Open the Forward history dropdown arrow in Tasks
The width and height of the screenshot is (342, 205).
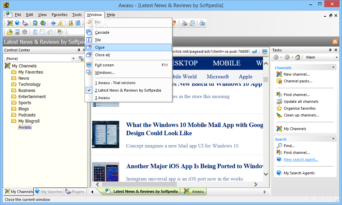(x=293, y=57)
